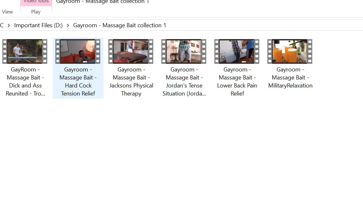Navigate to Important Files (D:) in breadcrumb

click(x=39, y=25)
